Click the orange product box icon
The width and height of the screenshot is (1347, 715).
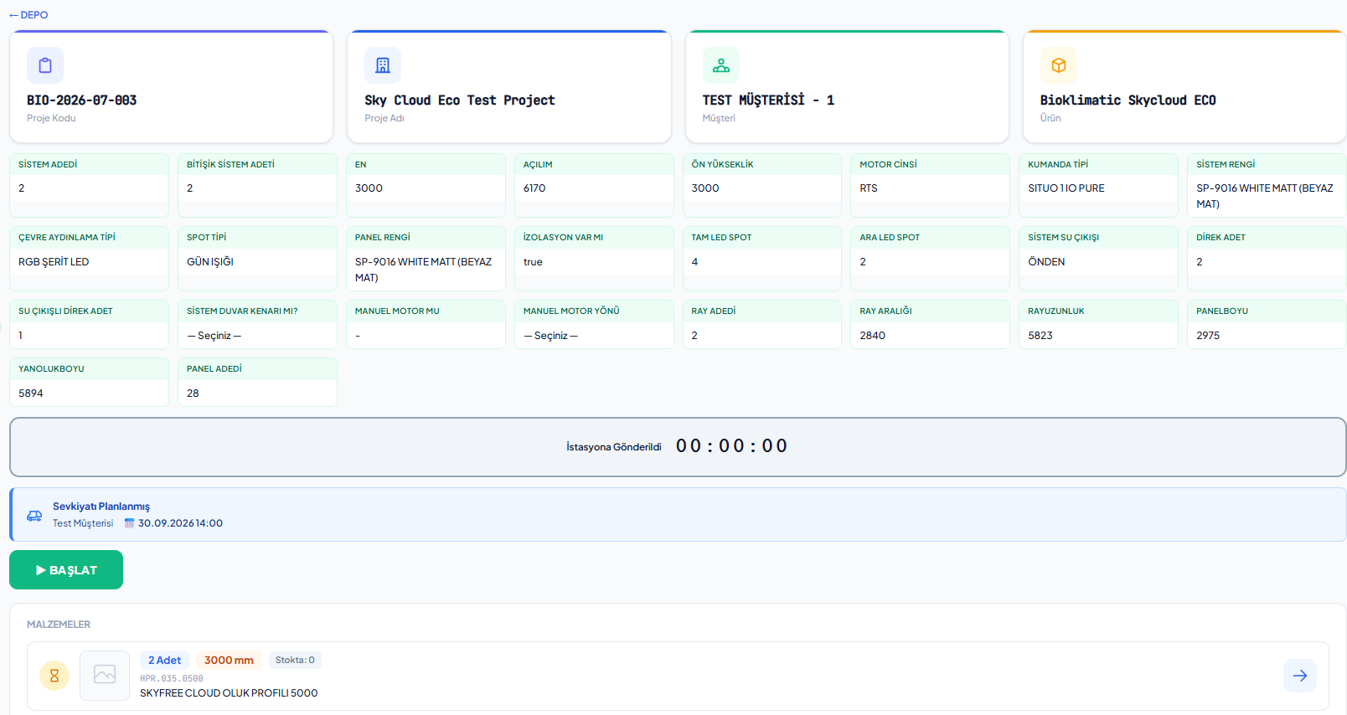[1059, 65]
